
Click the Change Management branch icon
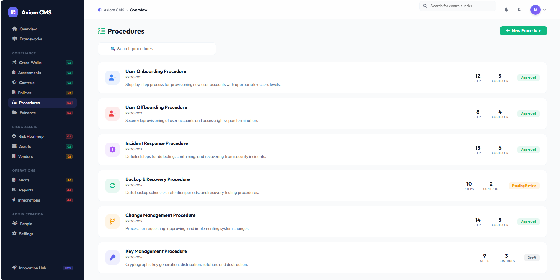pyautogui.click(x=112, y=222)
